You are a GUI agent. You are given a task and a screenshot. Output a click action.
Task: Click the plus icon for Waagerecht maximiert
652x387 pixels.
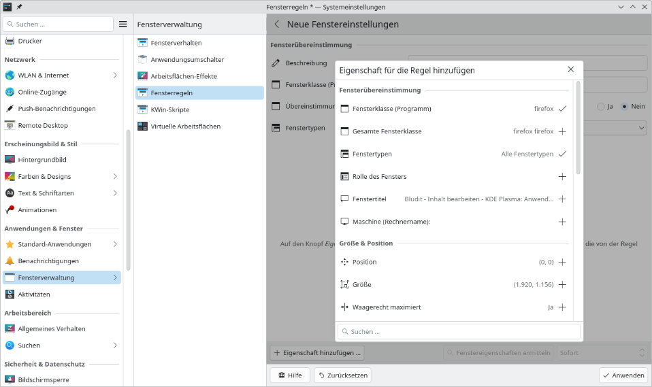562,307
